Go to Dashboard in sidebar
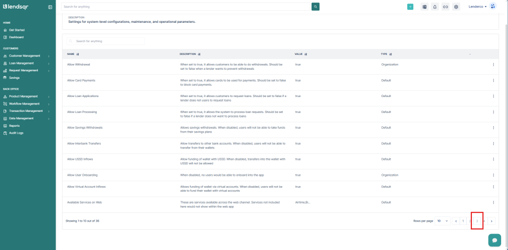Viewport: 508px width, 250px height. [16, 37]
